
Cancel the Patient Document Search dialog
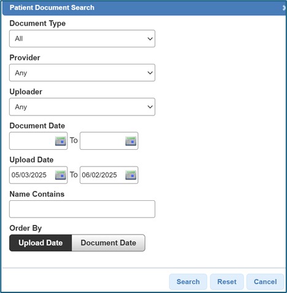tap(265, 282)
